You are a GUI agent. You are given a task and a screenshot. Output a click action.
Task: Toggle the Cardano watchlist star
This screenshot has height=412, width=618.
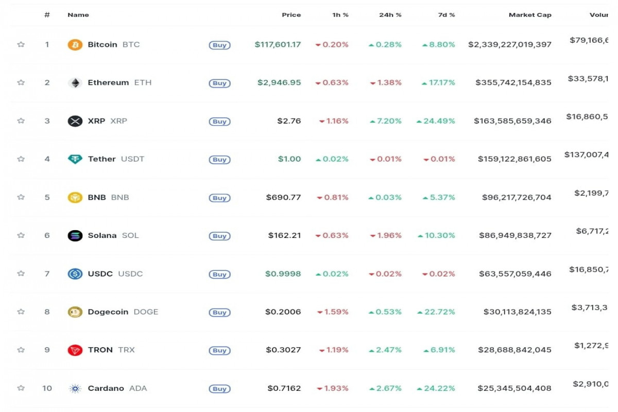click(x=21, y=388)
